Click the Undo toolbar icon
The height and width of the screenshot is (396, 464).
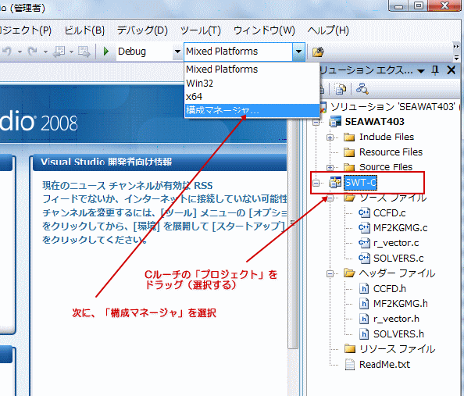click(7, 52)
